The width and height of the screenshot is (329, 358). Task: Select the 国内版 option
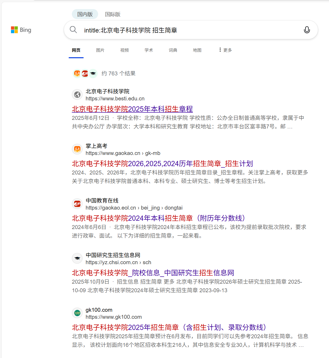click(x=85, y=14)
